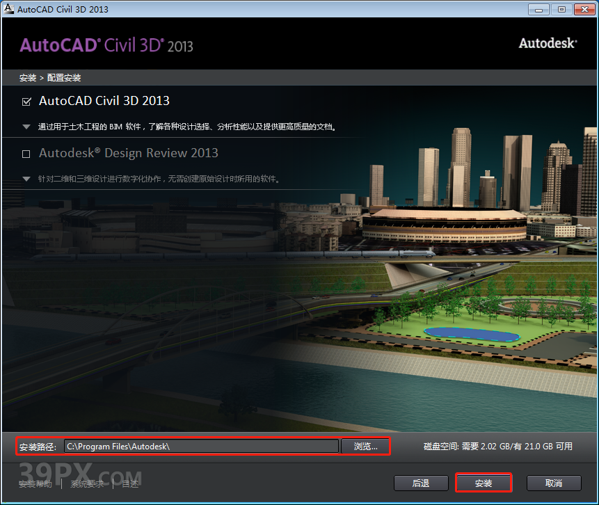Cancel setup with the 取消 button

click(x=553, y=483)
